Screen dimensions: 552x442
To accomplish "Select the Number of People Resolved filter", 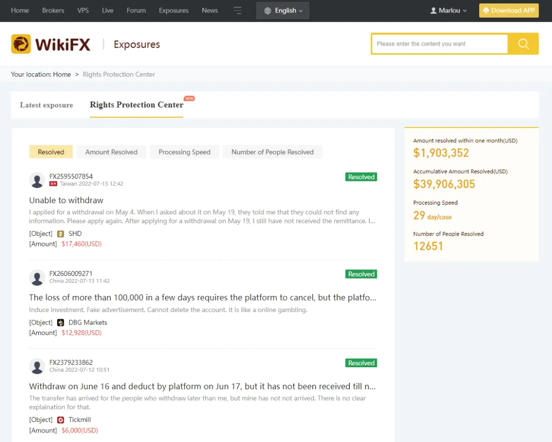I will 272,152.
